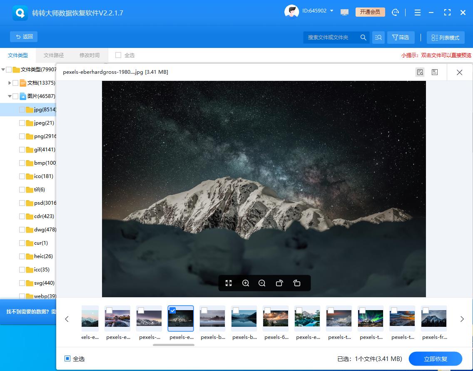Switch to 列表模式 list view

click(446, 38)
